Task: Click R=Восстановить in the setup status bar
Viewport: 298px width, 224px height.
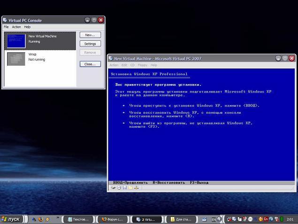Action: pos(169,183)
